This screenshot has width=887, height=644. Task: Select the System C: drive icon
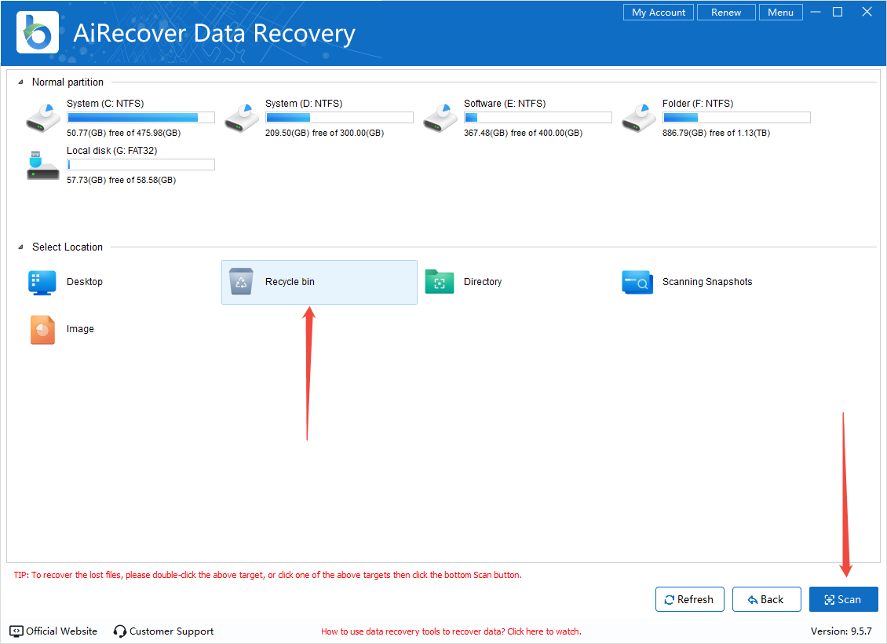tap(42, 118)
